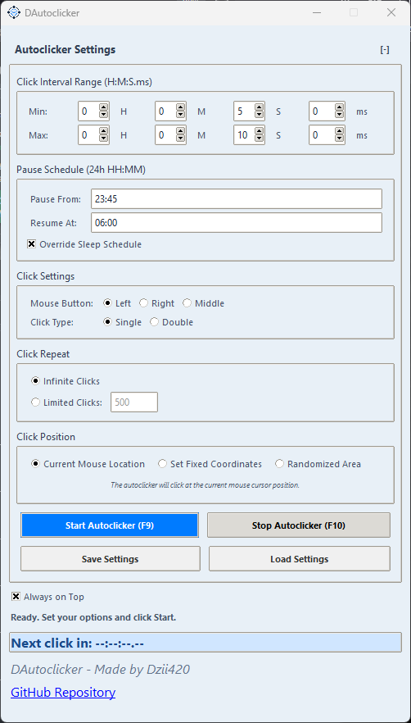Increase the Max hours value
The image size is (411, 723).
[x=104, y=132]
